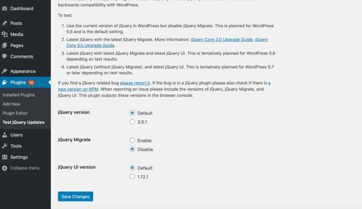Choose Default jQuery version radio button
Viewport: 362px width, 209px height.
click(x=132, y=113)
